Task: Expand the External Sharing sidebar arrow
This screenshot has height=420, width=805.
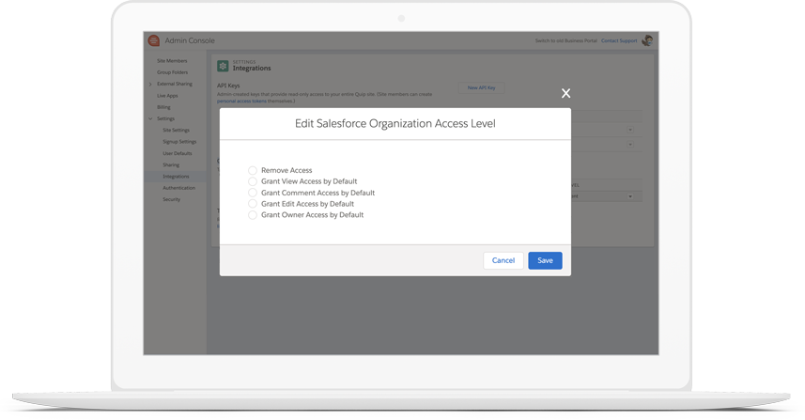Action: click(150, 85)
